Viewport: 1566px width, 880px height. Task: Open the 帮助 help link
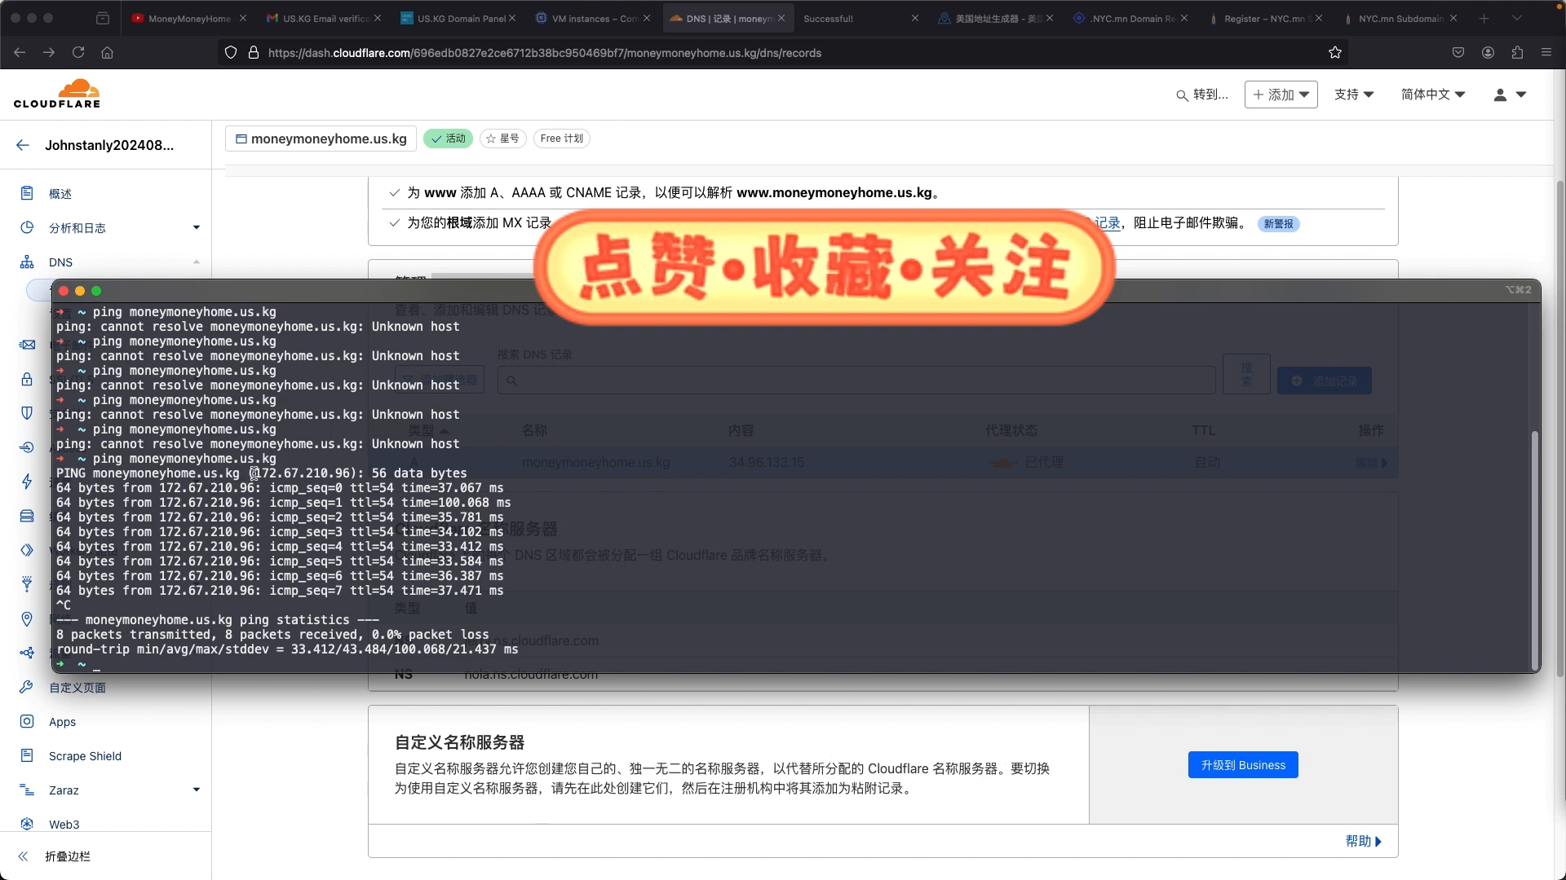click(x=1363, y=841)
